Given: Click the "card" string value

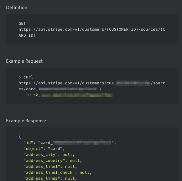Looking at the screenshot, I should click(x=55, y=149).
